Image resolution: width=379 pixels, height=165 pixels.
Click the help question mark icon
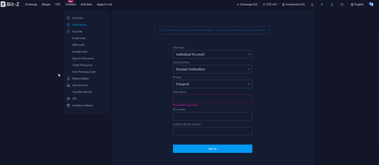point(342,4)
